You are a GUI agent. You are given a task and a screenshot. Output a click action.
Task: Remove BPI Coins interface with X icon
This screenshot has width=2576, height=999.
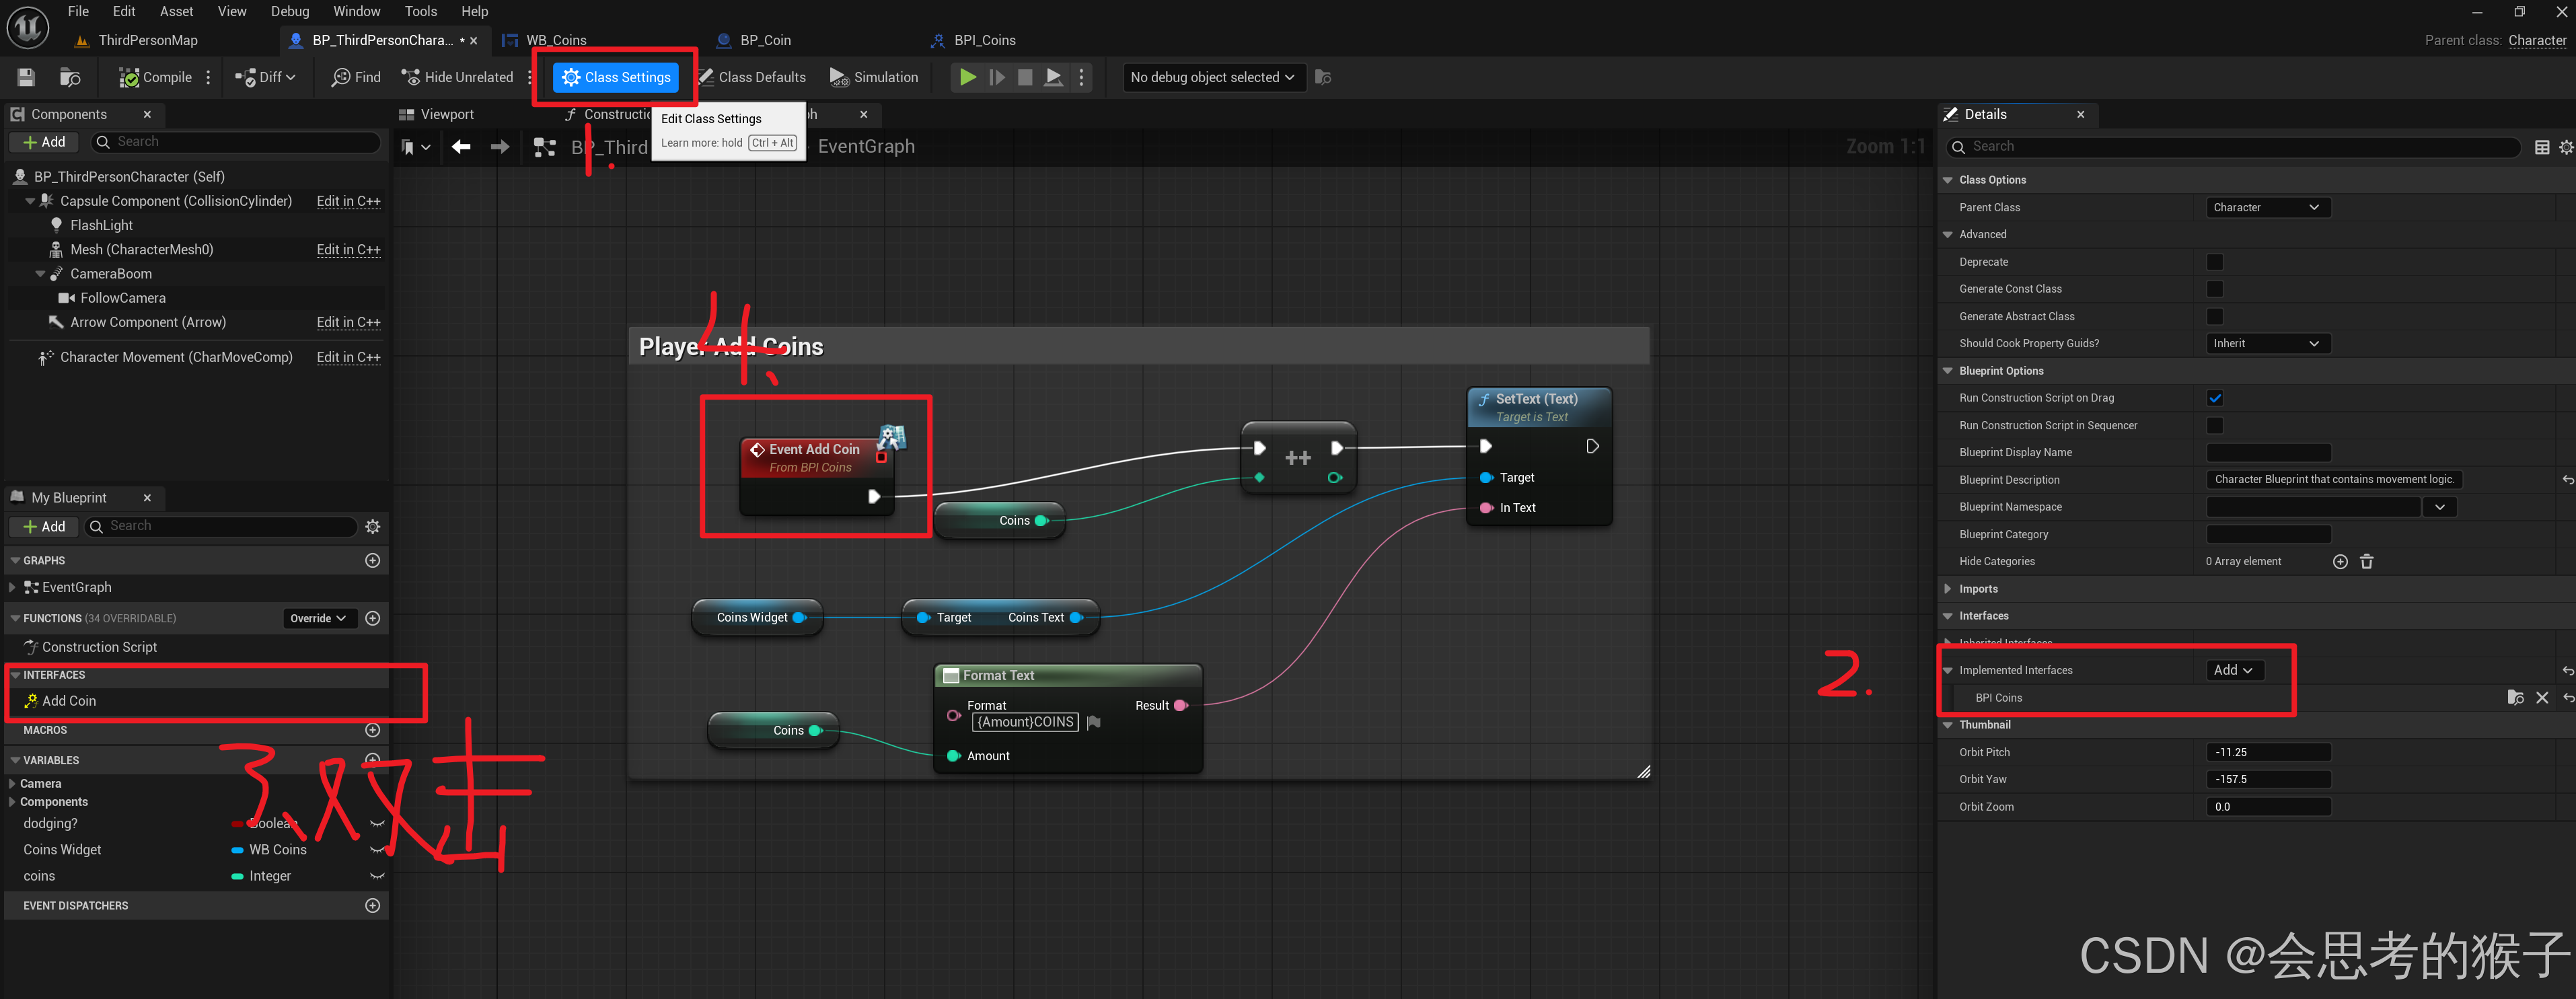2541,698
